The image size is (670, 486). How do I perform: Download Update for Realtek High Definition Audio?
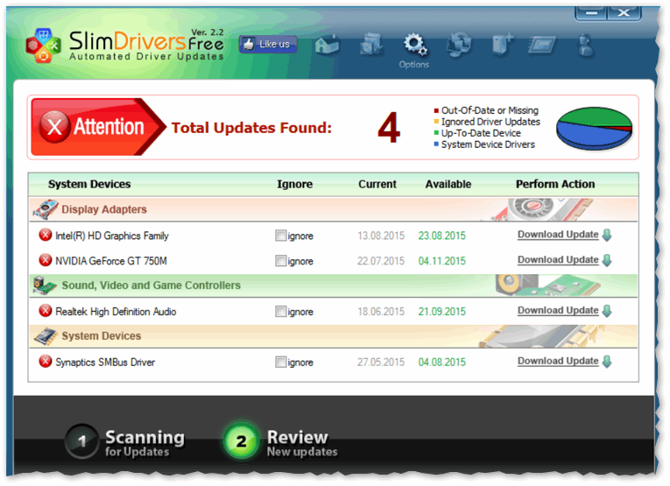coord(558,311)
